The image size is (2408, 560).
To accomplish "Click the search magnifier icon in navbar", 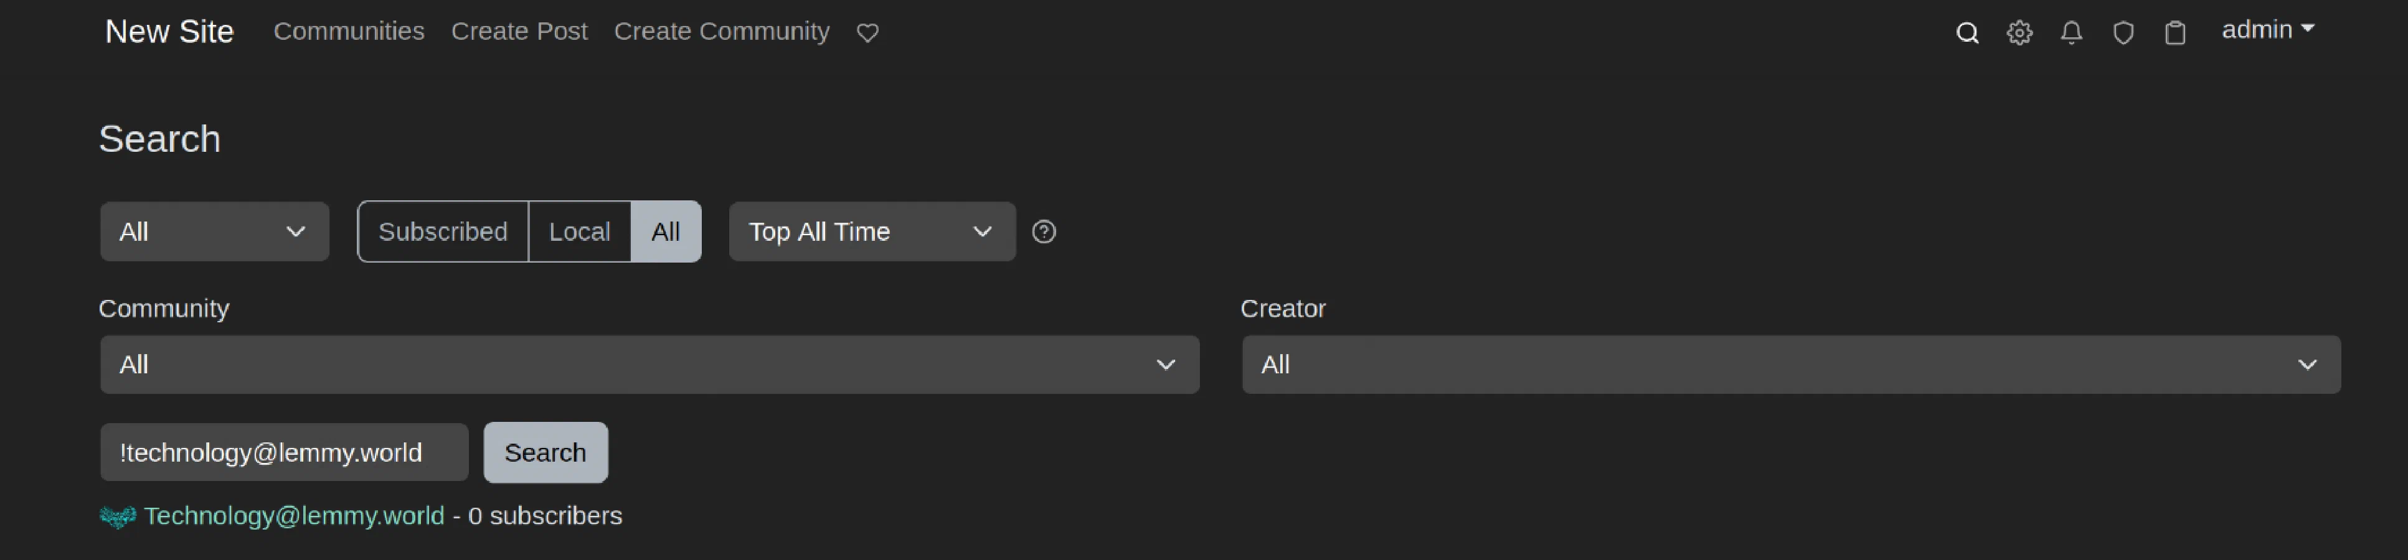I will 1967,34.
